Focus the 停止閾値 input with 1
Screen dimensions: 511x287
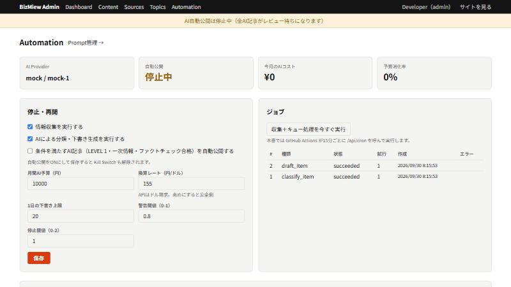80,241
